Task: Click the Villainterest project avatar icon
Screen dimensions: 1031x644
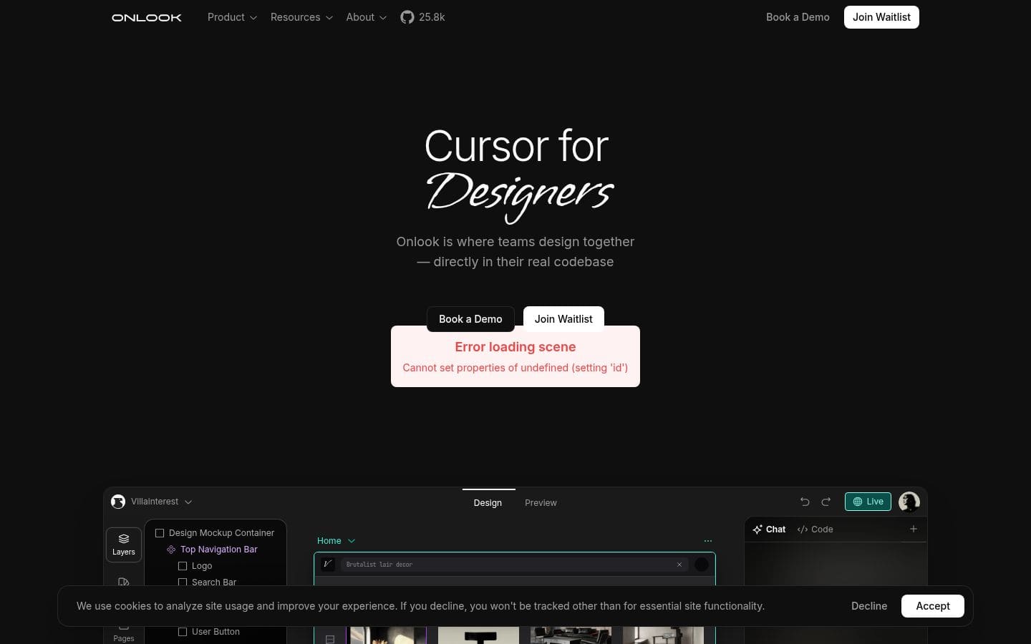Action: [118, 502]
